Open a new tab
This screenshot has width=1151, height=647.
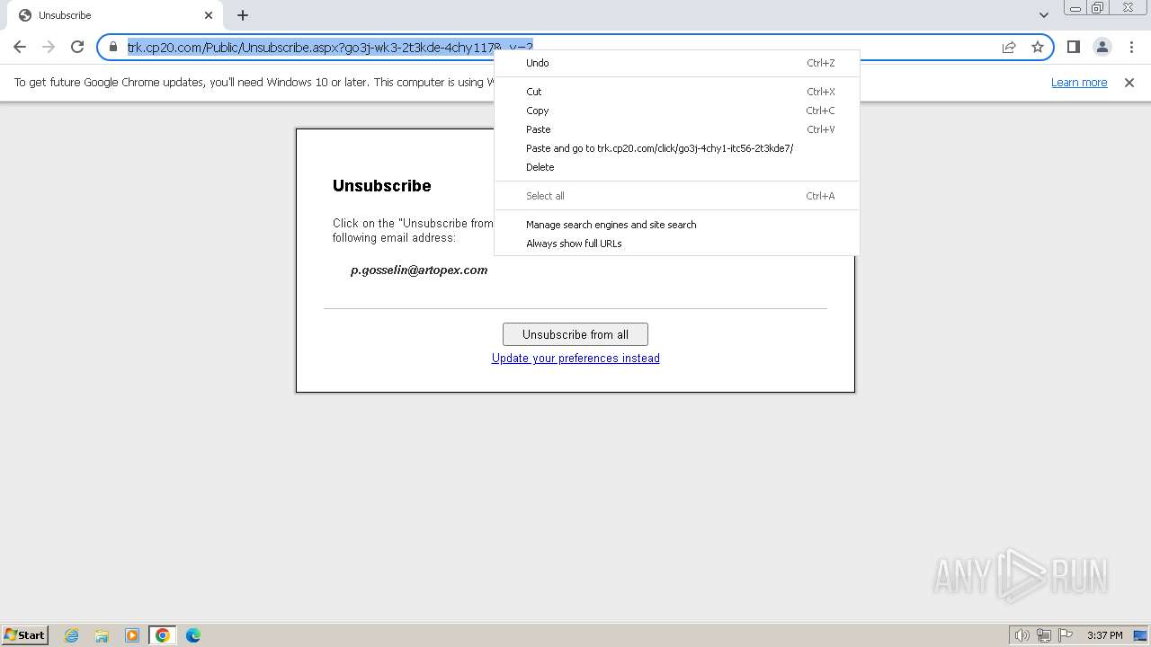(243, 15)
